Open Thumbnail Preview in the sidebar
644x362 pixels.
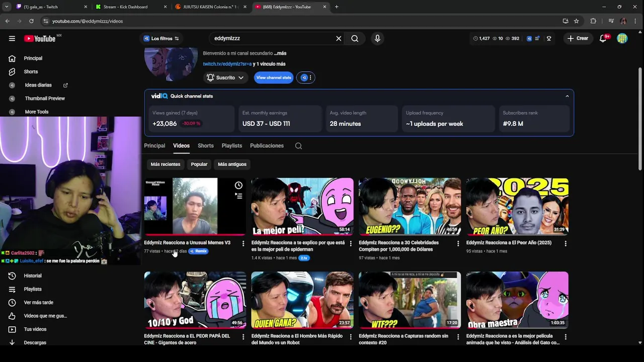click(x=45, y=99)
